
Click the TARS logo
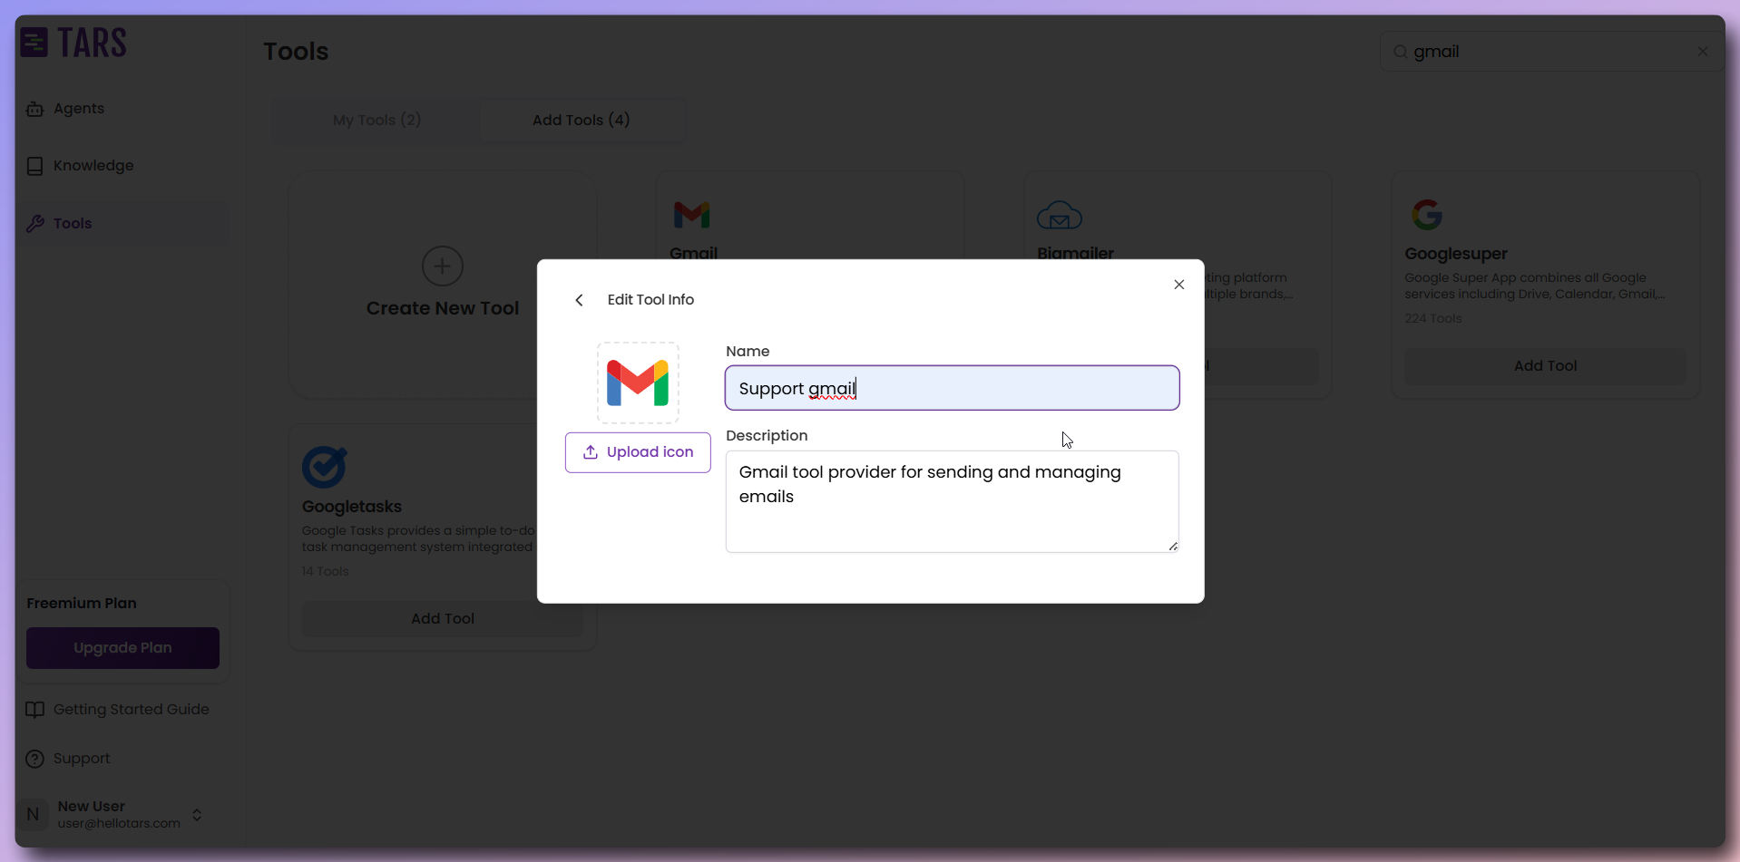pos(73,42)
